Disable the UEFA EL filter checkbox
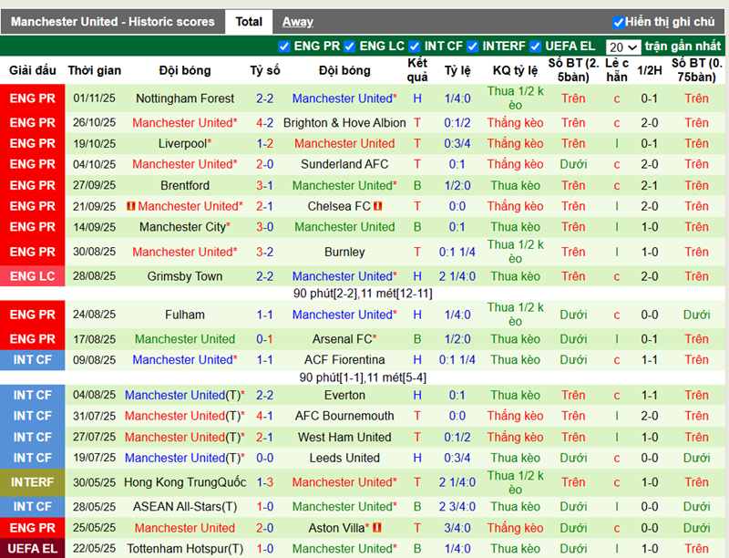Viewport: 729px width, 558px height. [536, 46]
